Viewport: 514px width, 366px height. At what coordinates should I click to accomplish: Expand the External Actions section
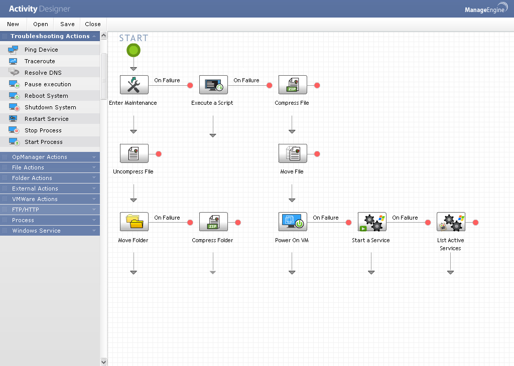coord(50,189)
